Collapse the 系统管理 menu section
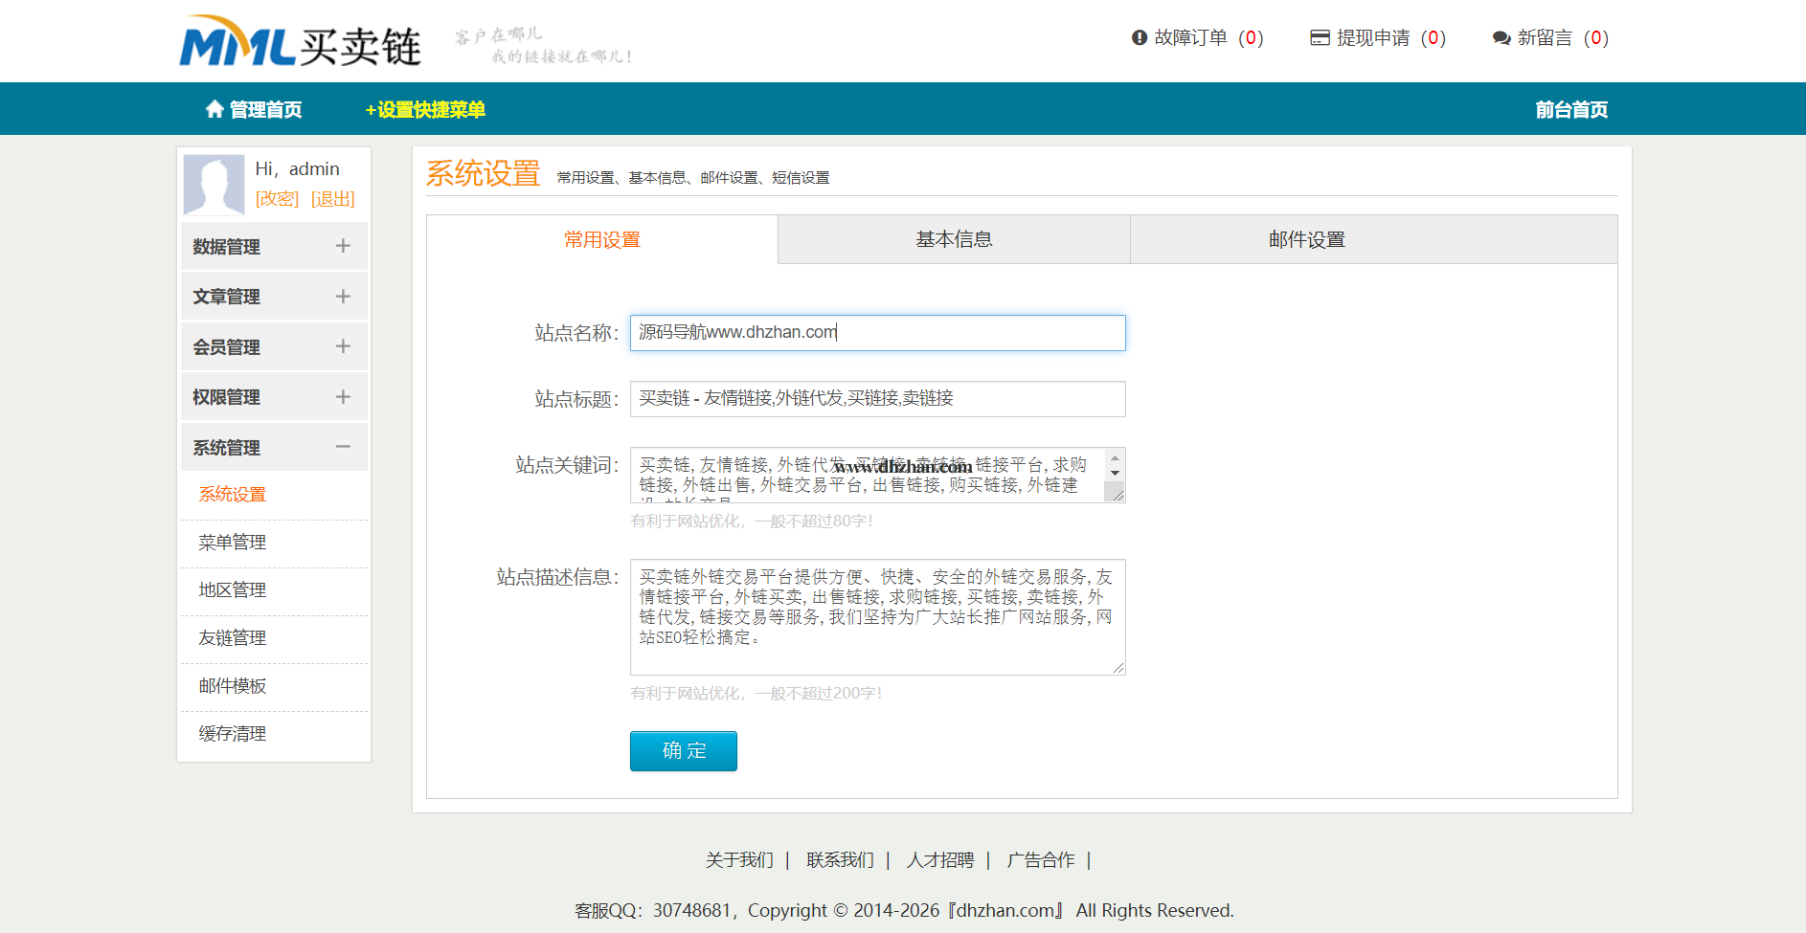Image resolution: width=1806 pixels, height=933 pixels. click(343, 447)
